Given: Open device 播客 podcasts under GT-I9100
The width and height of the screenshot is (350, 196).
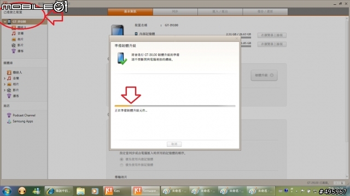Looking at the screenshot, I should pyautogui.click(x=17, y=51).
